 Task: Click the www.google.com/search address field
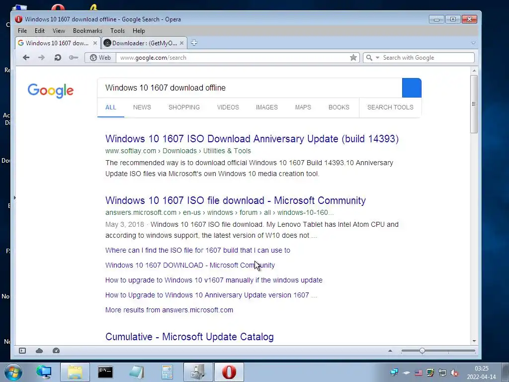pyautogui.click(x=232, y=58)
